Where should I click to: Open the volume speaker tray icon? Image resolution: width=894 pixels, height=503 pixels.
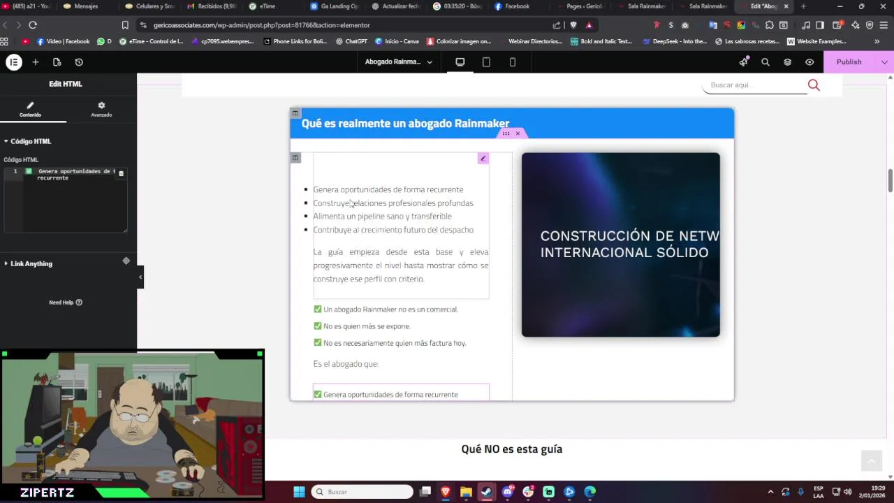coord(848,492)
